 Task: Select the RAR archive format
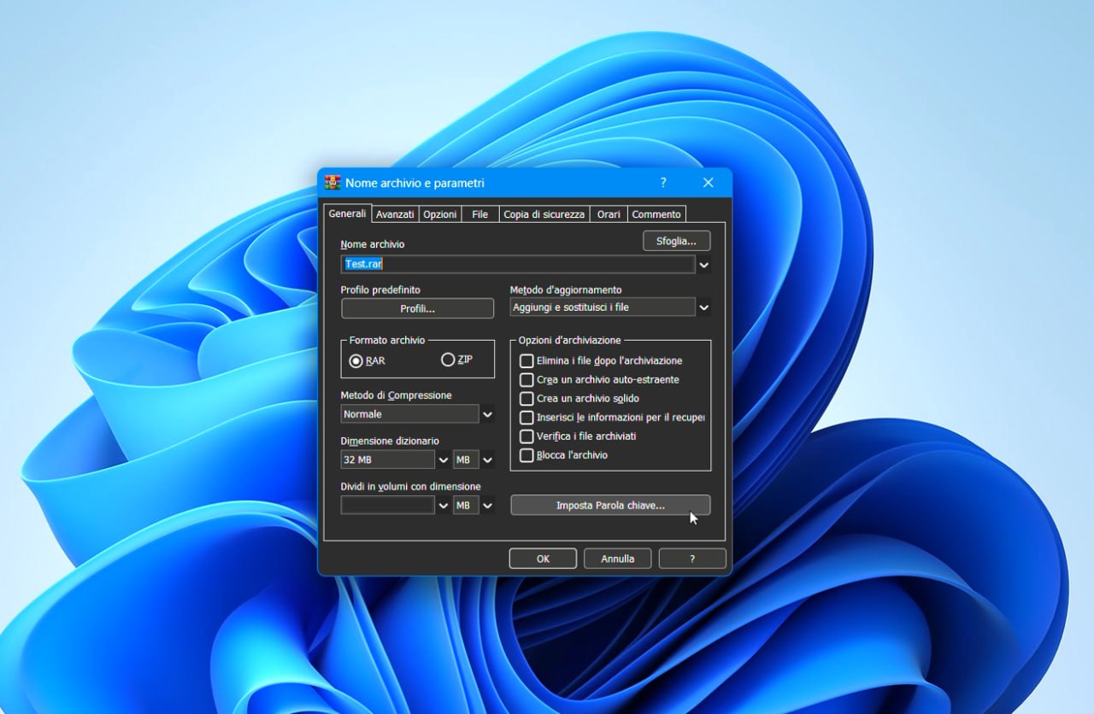click(x=356, y=360)
